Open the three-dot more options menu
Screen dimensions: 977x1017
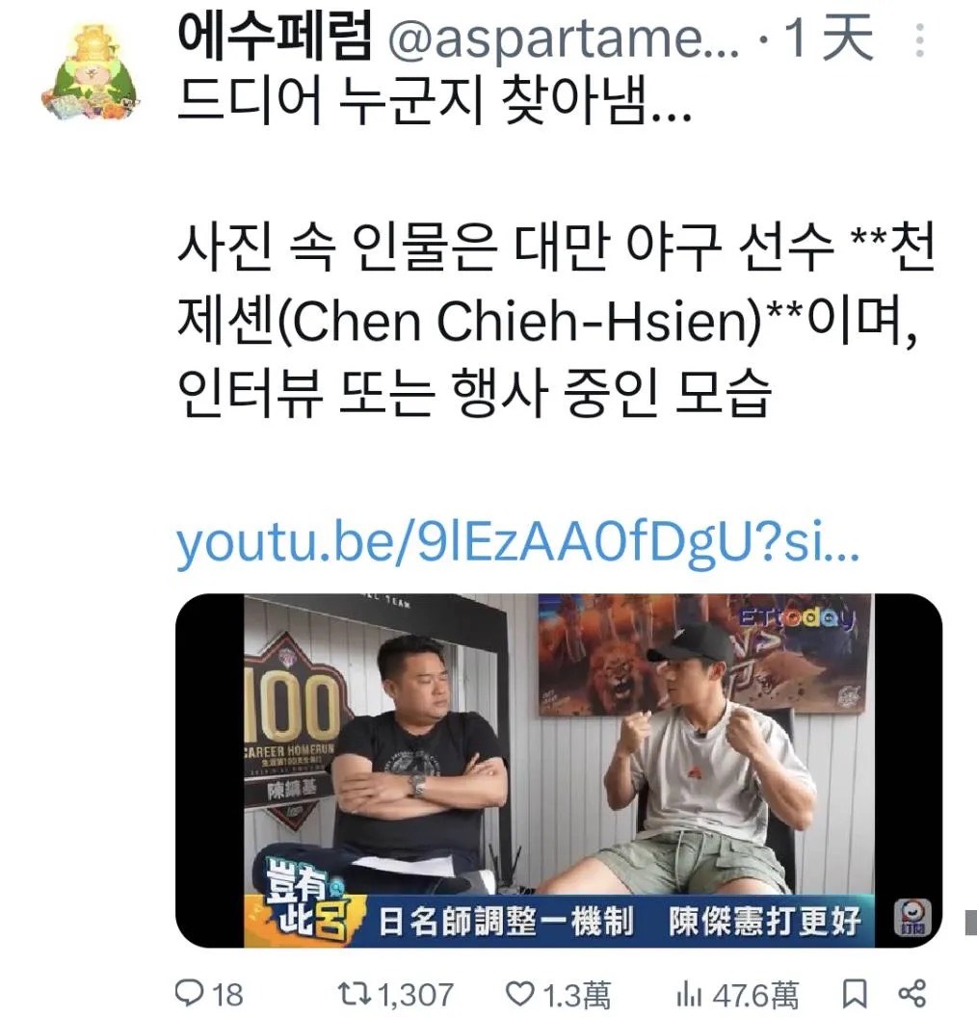click(x=919, y=40)
